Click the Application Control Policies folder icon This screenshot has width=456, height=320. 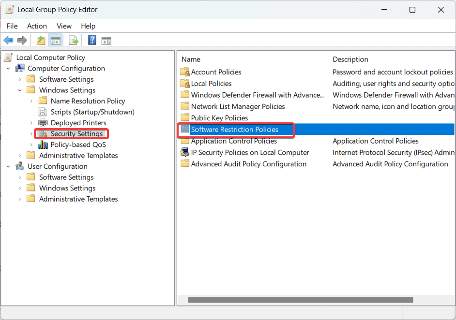coord(185,141)
